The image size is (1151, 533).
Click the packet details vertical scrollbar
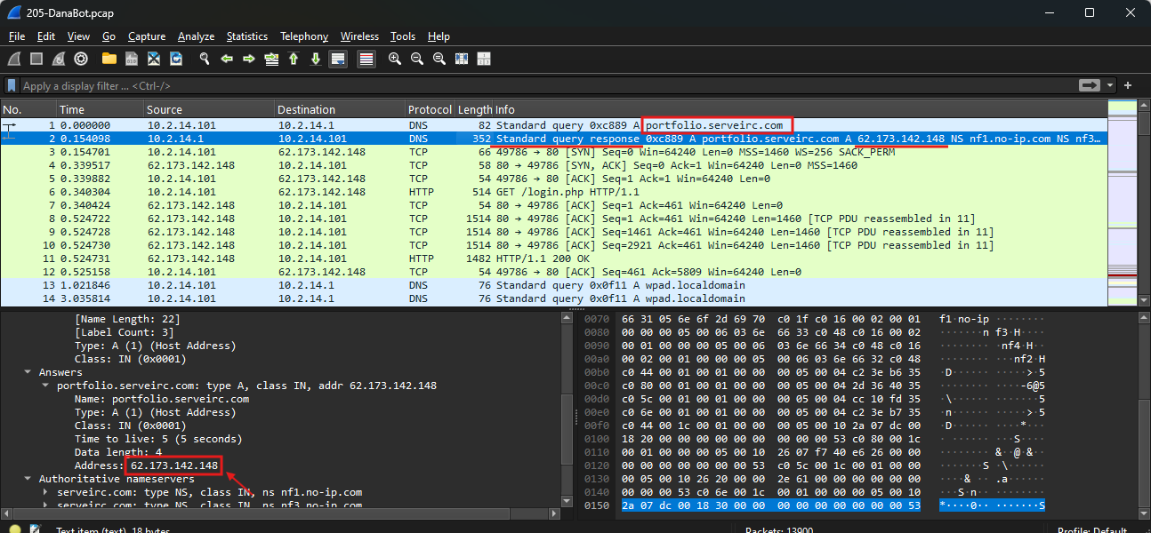click(x=567, y=409)
